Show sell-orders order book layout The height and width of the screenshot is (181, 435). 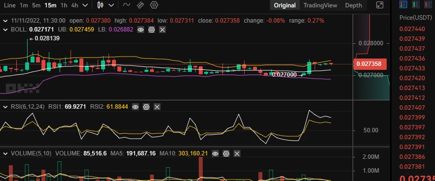click(428, 4)
